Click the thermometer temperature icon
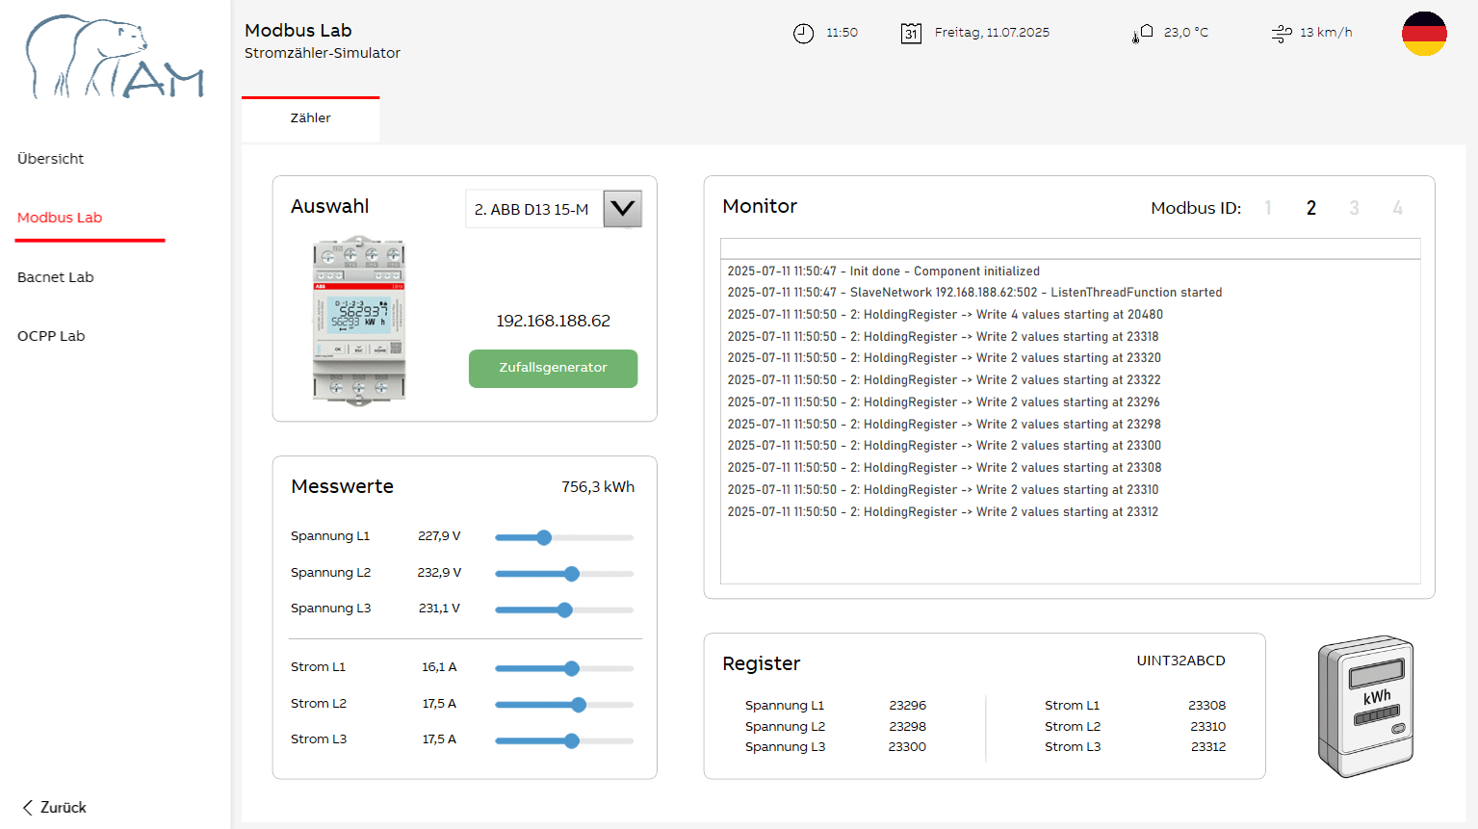This screenshot has height=829, width=1478. (x=1142, y=34)
